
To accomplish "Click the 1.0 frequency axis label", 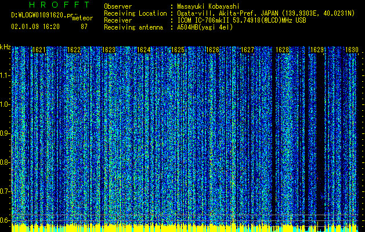I will click(x=5, y=104).
